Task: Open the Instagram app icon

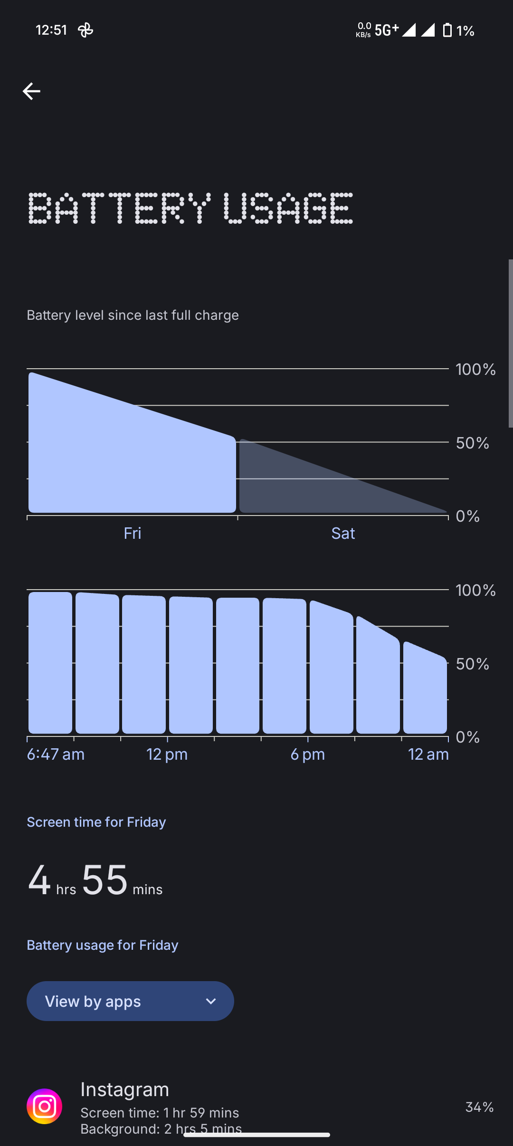Action: [x=44, y=1106]
